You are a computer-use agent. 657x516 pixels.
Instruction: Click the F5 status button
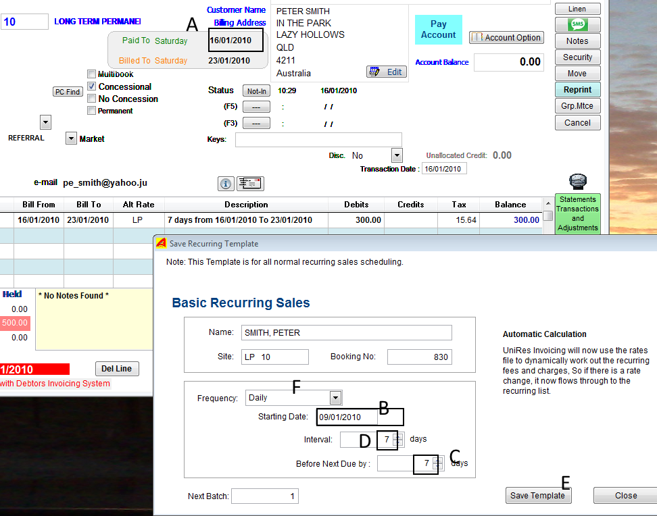tap(256, 107)
